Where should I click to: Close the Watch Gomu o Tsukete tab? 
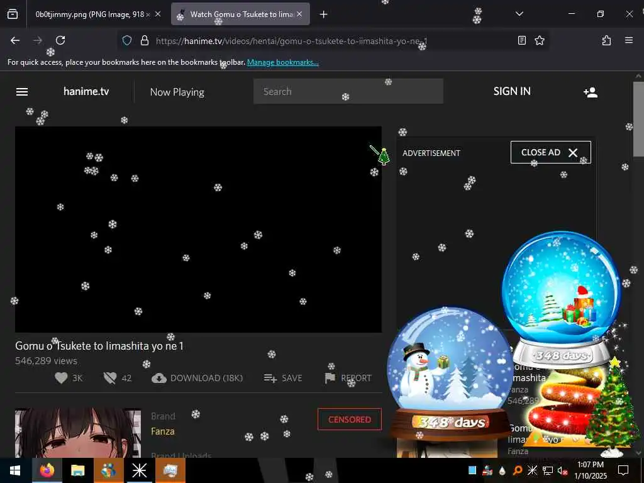pos(299,14)
